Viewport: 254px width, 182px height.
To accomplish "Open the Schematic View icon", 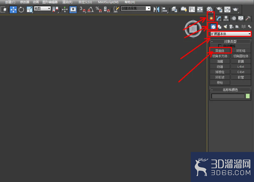I will pyautogui.click(x=200, y=9).
